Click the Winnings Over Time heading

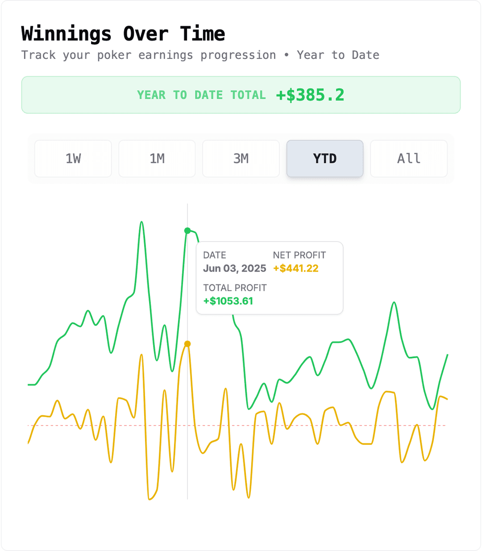click(123, 34)
